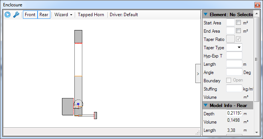Close the Enclosure window

tap(257, 5)
